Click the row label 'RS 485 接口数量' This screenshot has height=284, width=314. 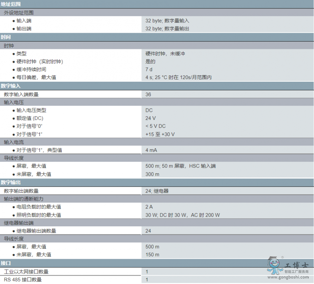coord(23,279)
